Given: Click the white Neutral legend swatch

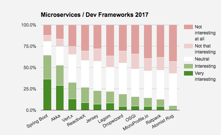Looking at the screenshot, I should tap(188, 59).
